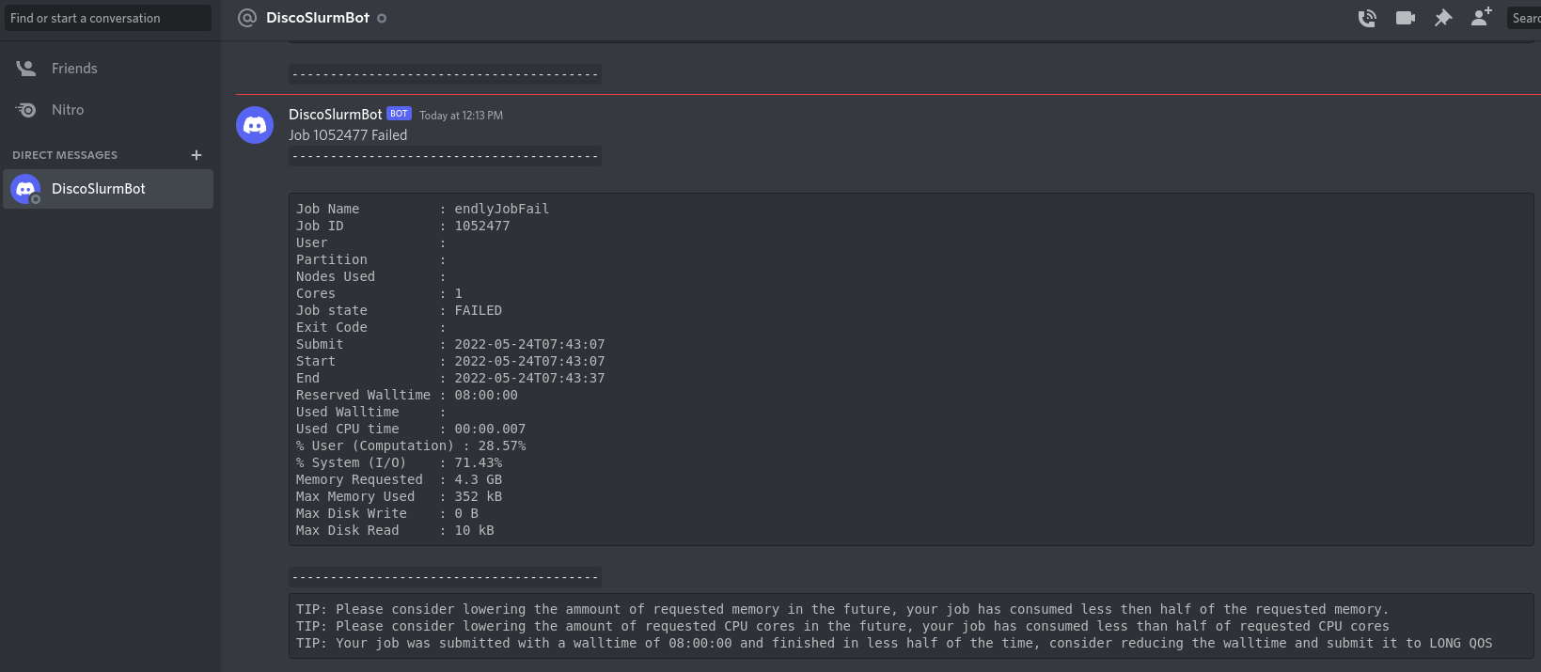
Task: Start a video call icon
Action: pyautogui.click(x=1406, y=18)
